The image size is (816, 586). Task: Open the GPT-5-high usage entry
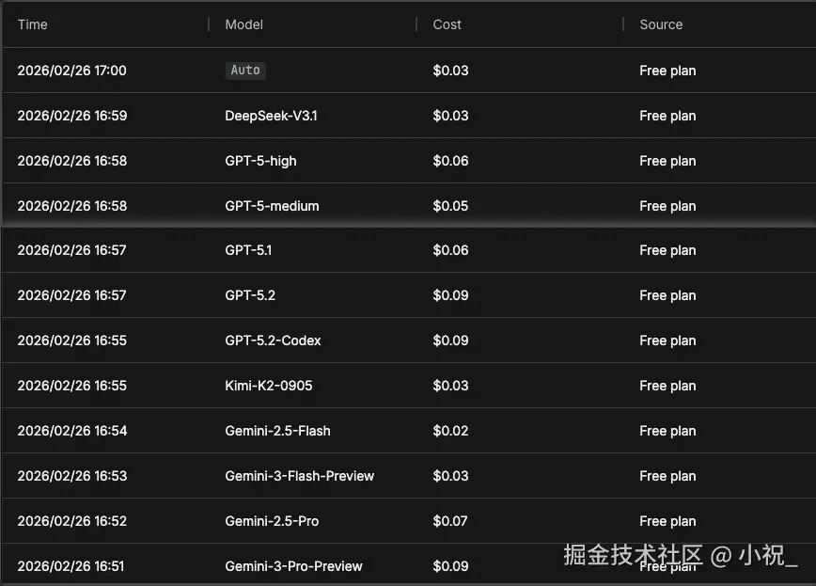coord(409,161)
